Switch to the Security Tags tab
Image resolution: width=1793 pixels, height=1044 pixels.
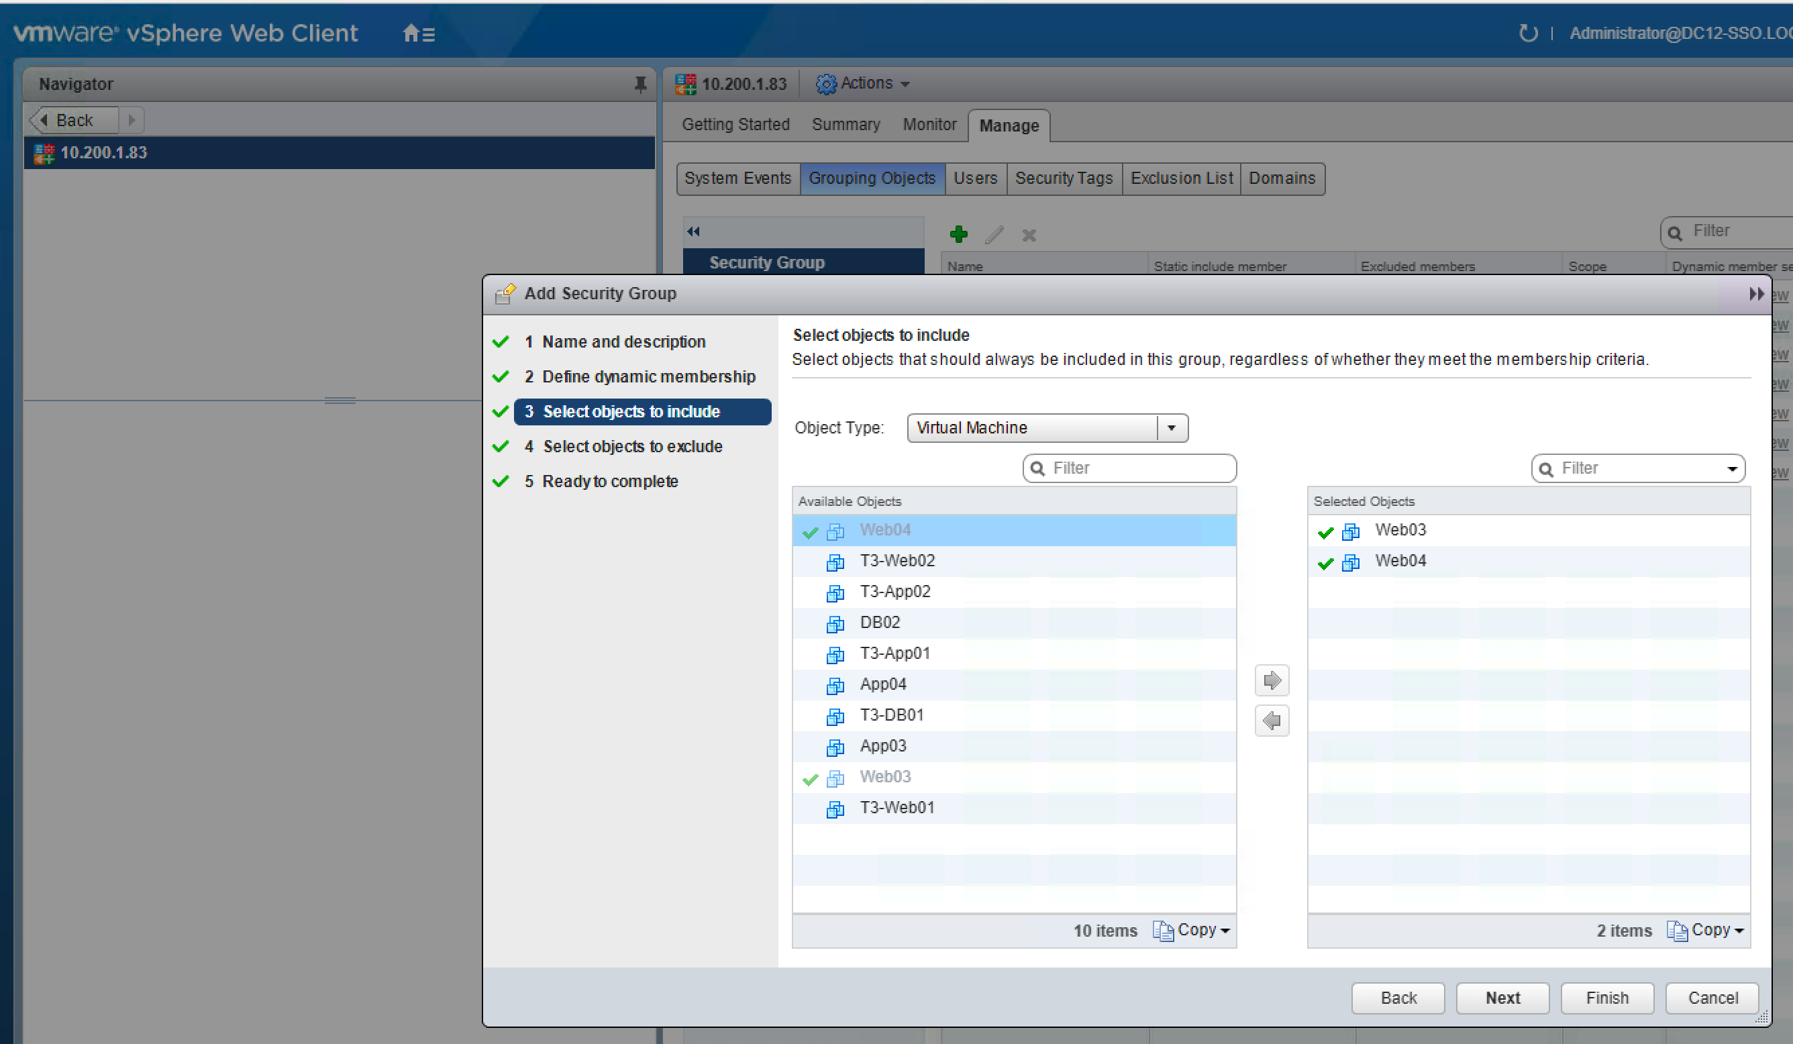(1063, 178)
